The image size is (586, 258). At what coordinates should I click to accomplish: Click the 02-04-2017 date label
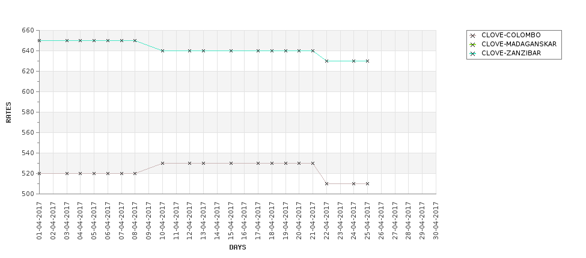(x=53, y=221)
